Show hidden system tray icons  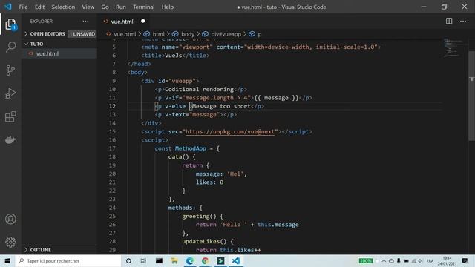coord(384,260)
